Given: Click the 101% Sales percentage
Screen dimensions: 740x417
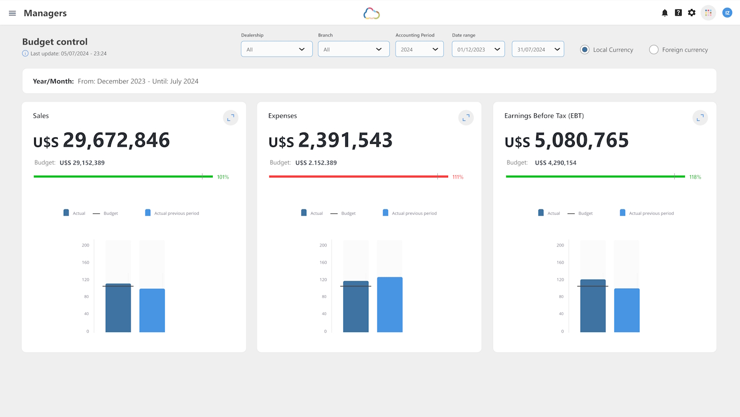Looking at the screenshot, I should click(223, 177).
